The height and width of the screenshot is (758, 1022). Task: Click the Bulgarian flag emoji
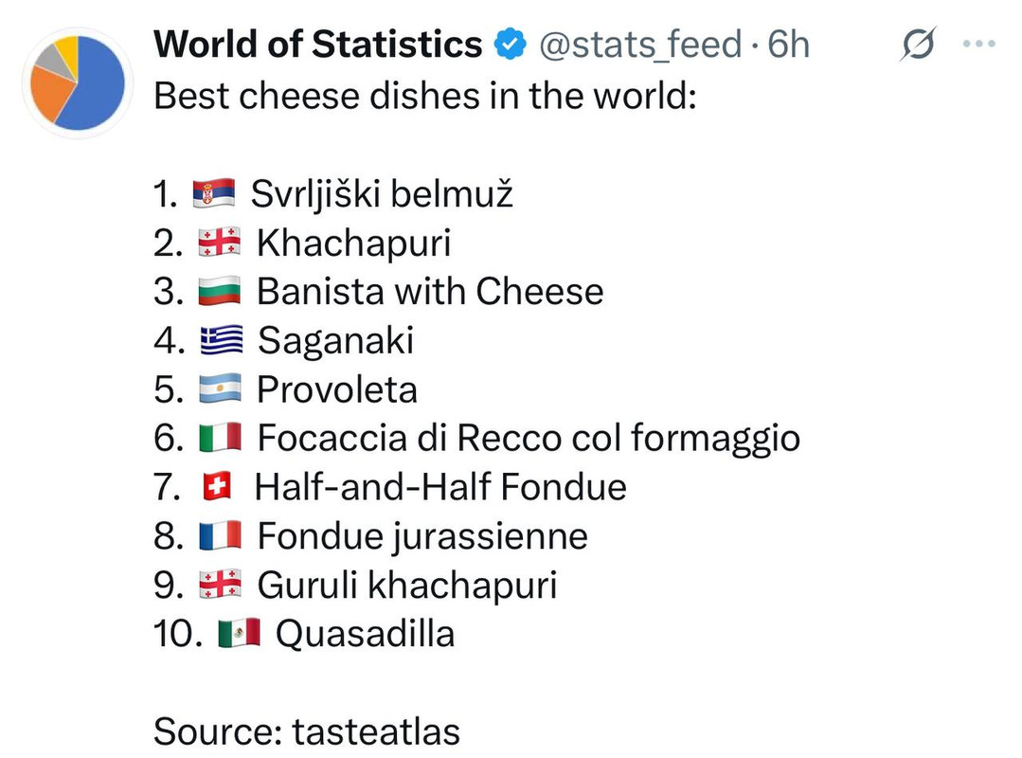click(221, 292)
